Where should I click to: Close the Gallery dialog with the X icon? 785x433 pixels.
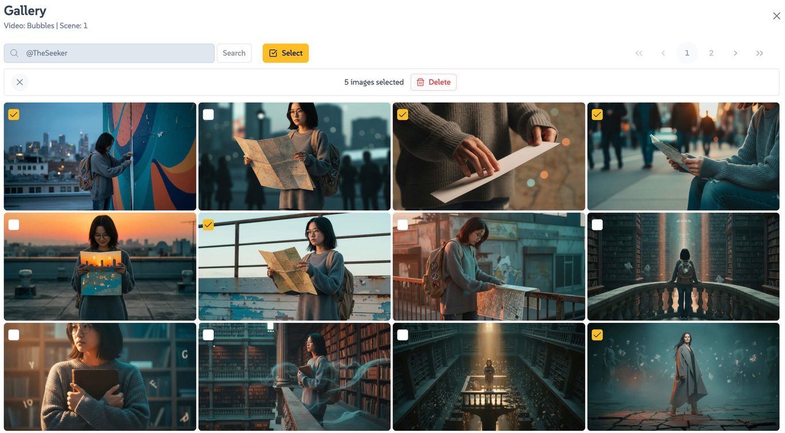776,16
